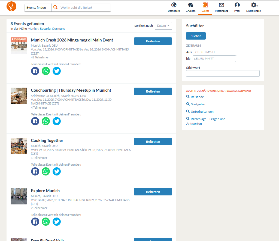Open the Gastgeber nearby link
Viewport: 279px width, 241px height.
point(198,104)
